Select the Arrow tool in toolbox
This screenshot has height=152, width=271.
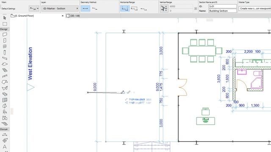coord(5,18)
